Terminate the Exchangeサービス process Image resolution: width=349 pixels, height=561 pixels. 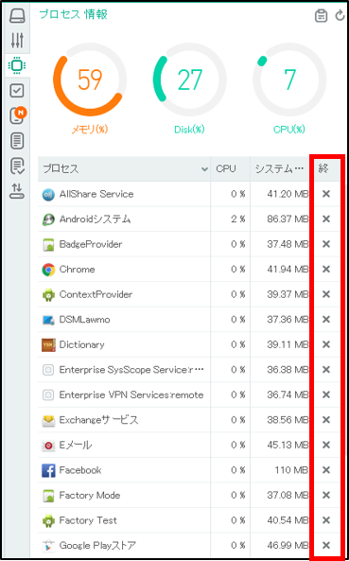tap(325, 420)
